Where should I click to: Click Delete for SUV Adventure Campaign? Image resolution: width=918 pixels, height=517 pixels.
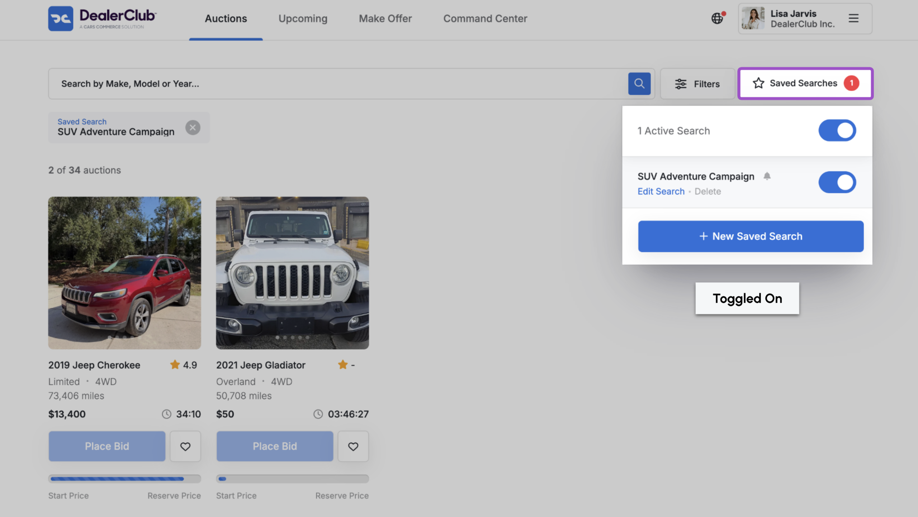tap(708, 191)
